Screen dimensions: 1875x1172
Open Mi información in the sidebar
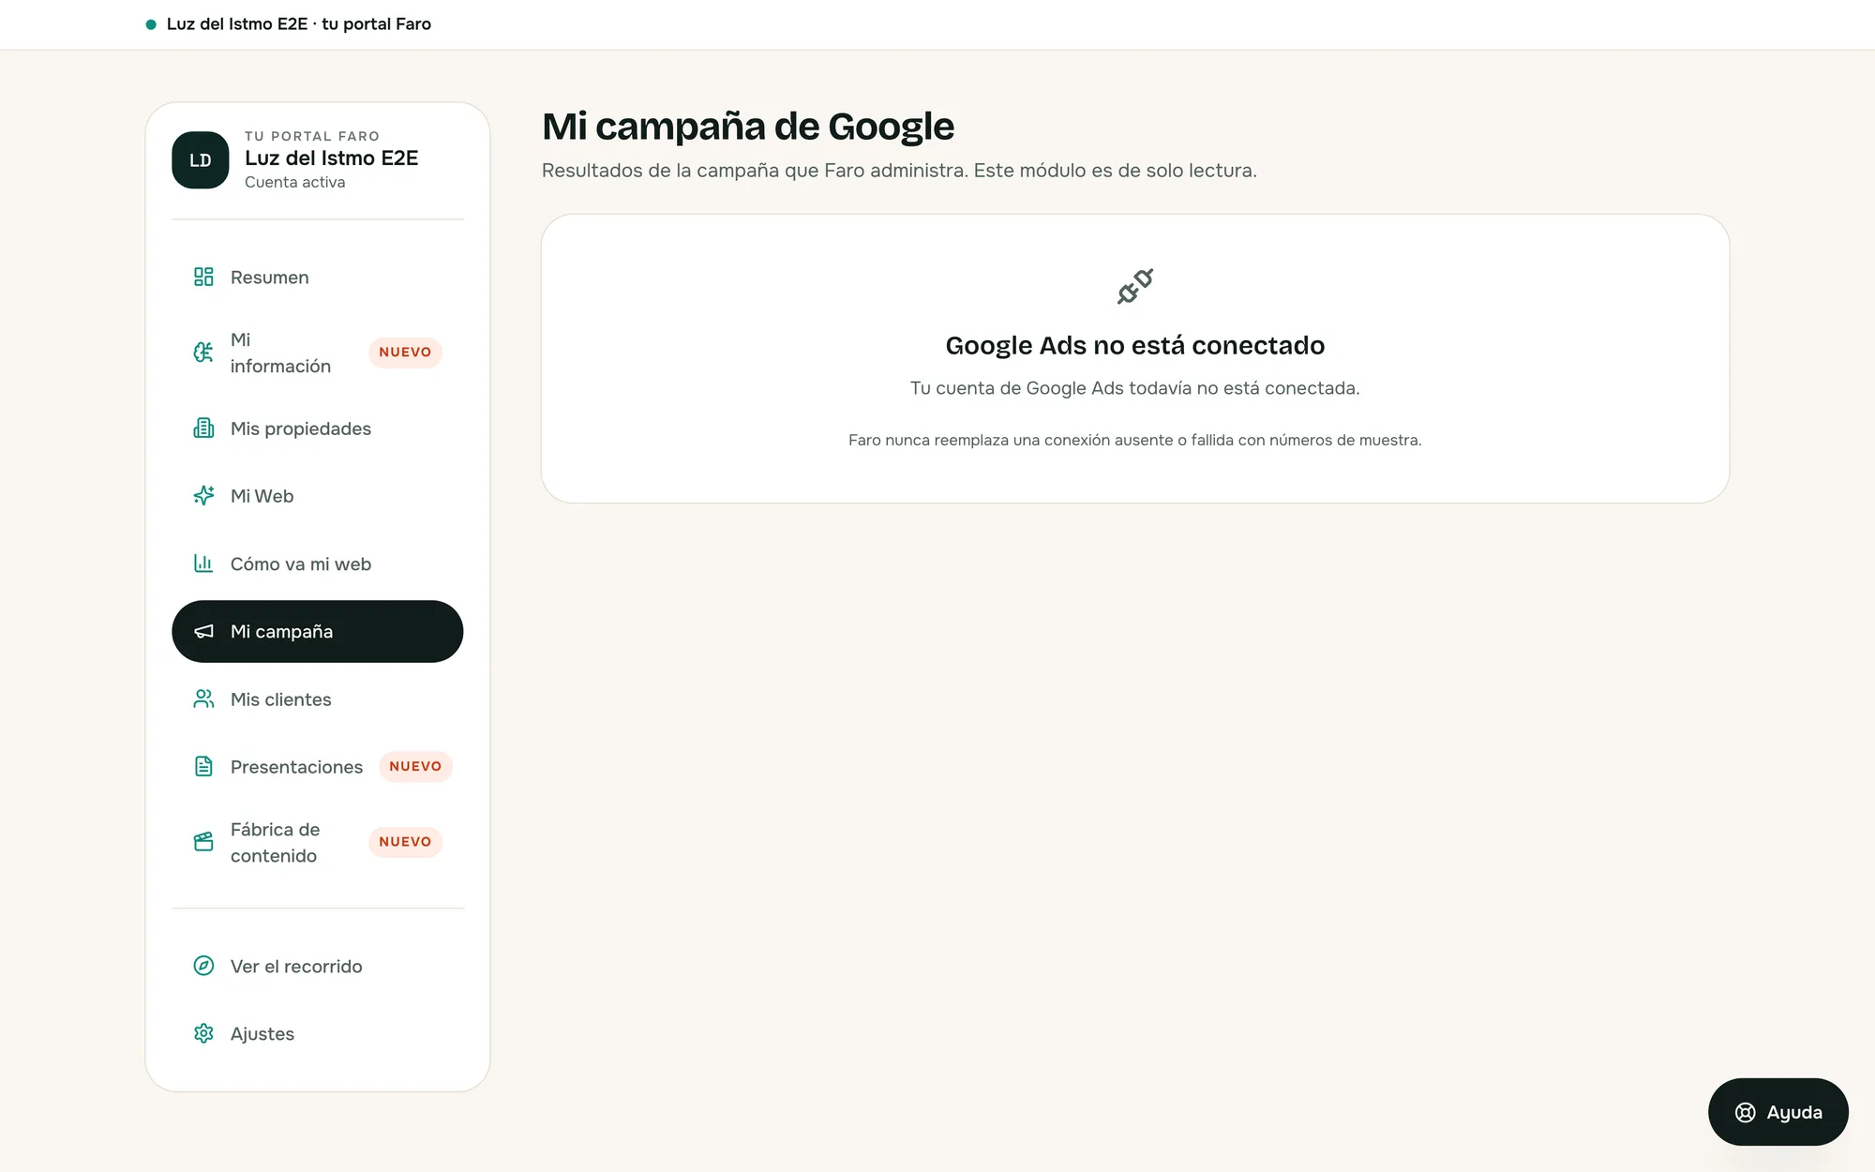coord(318,353)
